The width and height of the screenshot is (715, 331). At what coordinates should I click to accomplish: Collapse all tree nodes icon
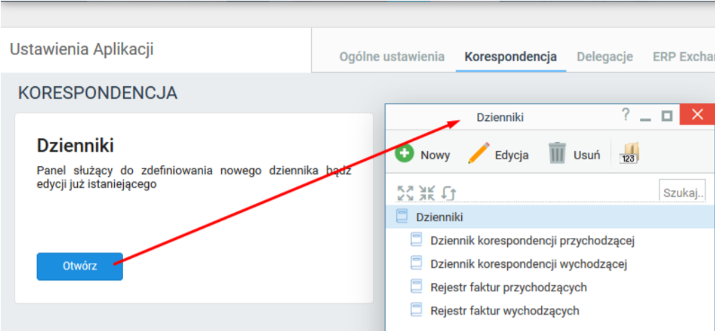427,193
